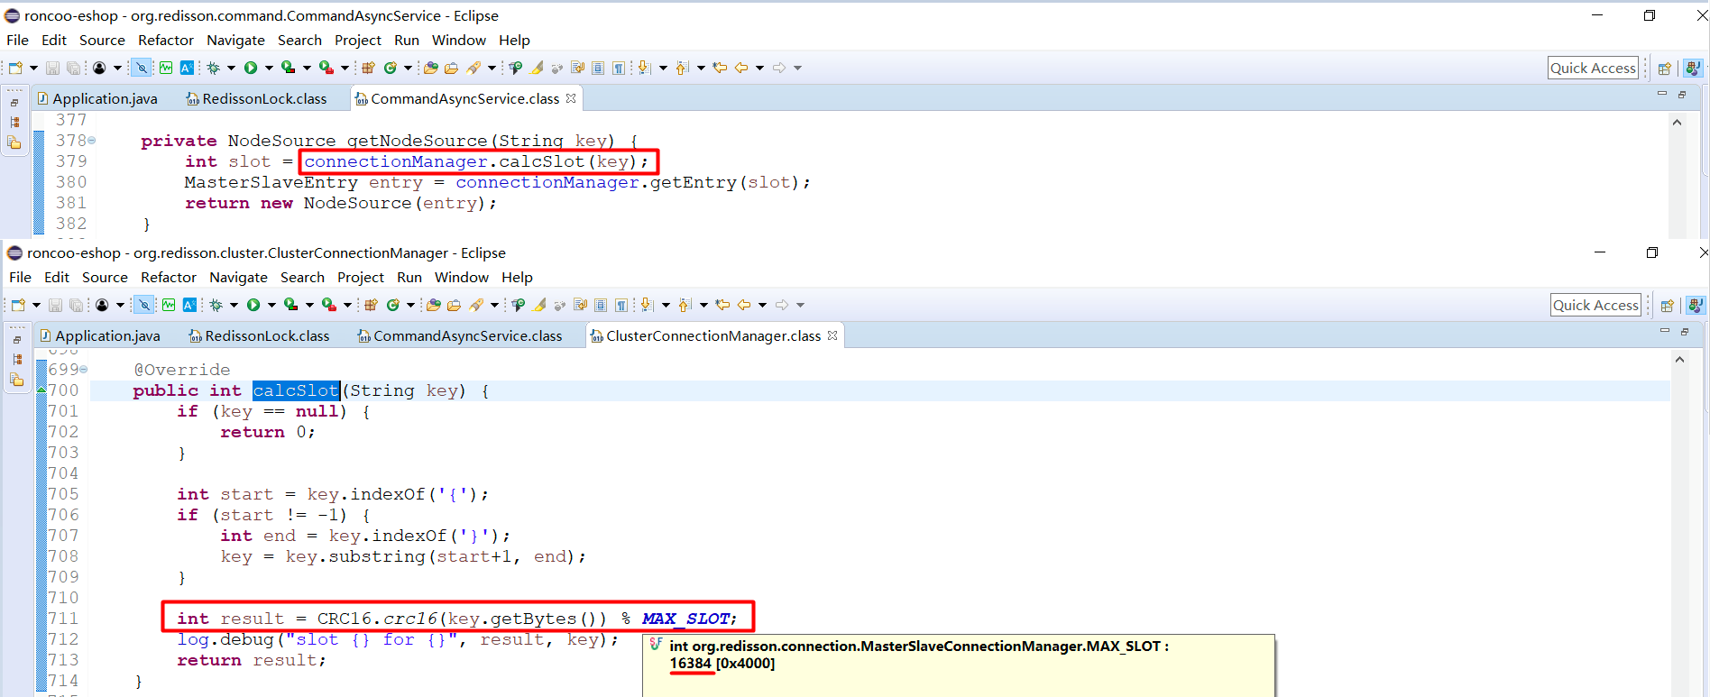This screenshot has height=697, width=1710.
Task: Click highlighted calcSlot method name
Action: (296, 390)
